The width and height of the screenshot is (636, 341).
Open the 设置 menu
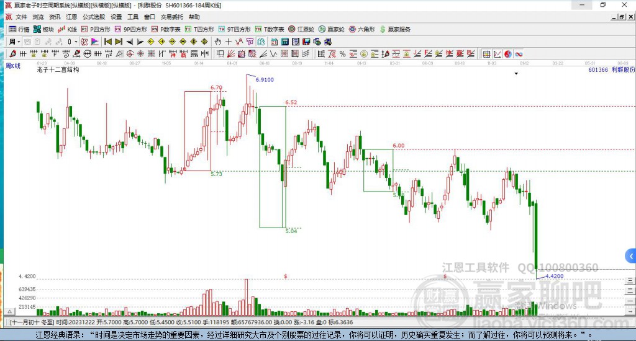tap(116, 17)
